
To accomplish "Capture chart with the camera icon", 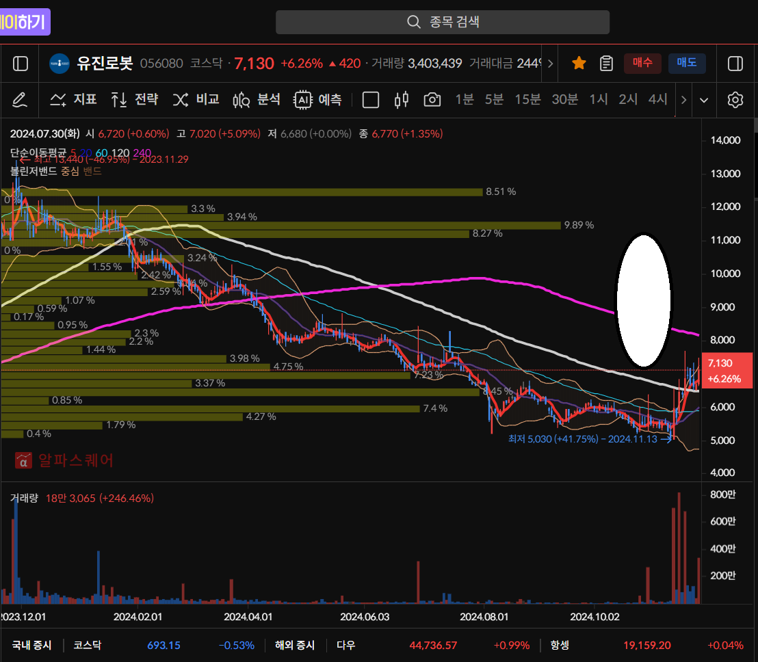I will [x=432, y=100].
